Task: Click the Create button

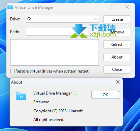Action: [117, 19]
